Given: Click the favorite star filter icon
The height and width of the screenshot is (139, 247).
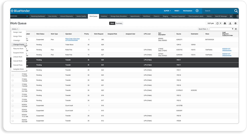Looking at the screenshot, I should tap(236, 29).
